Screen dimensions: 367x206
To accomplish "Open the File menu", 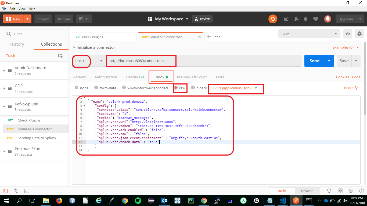I will coord(4,9).
